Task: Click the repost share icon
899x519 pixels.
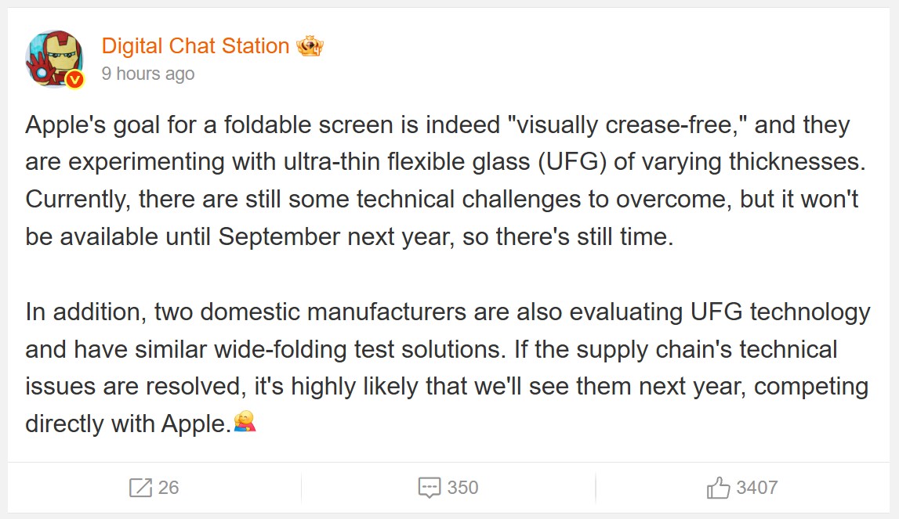Action: tap(140, 488)
